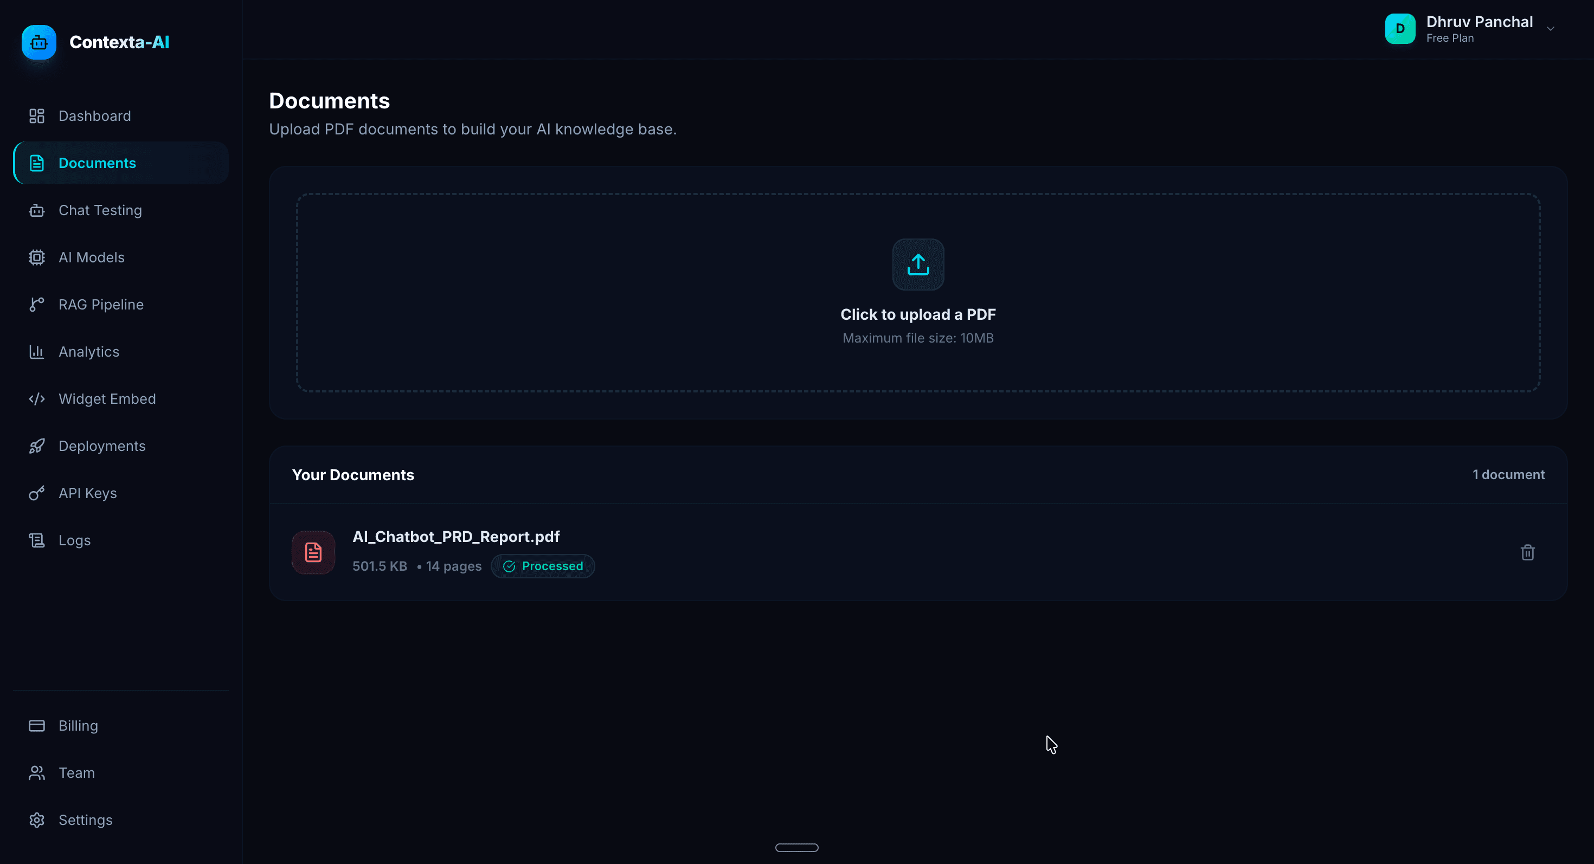Image resolution: width=1594 pixels, height=864 pixels.
Task: Open Settings page
Action: tap(121, 820)
